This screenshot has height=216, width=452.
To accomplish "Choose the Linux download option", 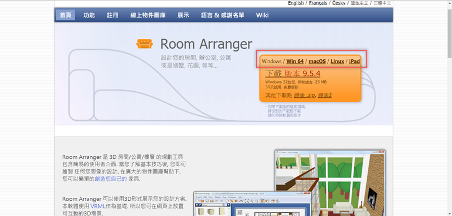I will click(x=337, y=62).
